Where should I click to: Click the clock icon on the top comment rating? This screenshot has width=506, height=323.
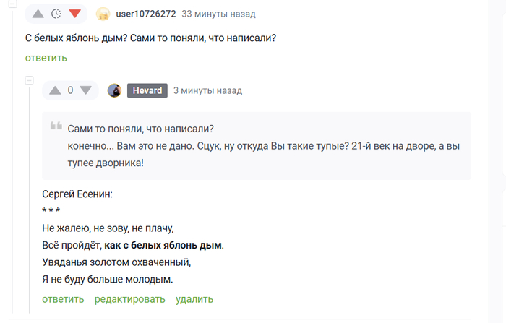pos(56,14)
